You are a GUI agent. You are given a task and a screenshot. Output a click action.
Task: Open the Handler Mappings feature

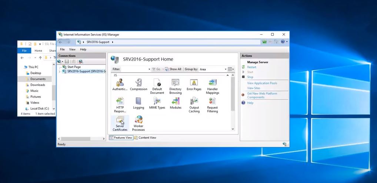(x=213, y=87)
